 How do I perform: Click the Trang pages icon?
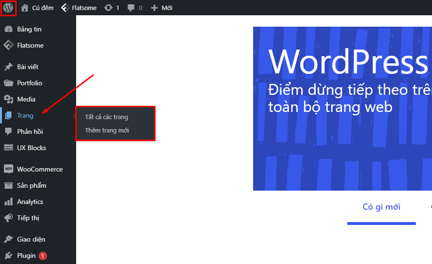pos(9,115)
